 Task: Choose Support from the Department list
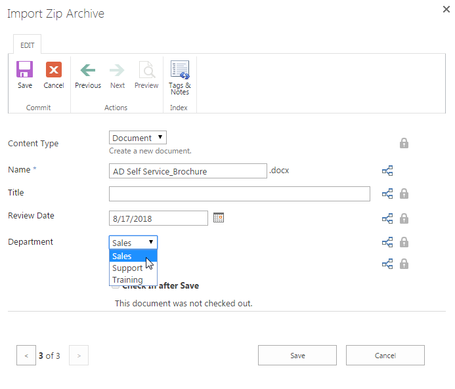127,268
